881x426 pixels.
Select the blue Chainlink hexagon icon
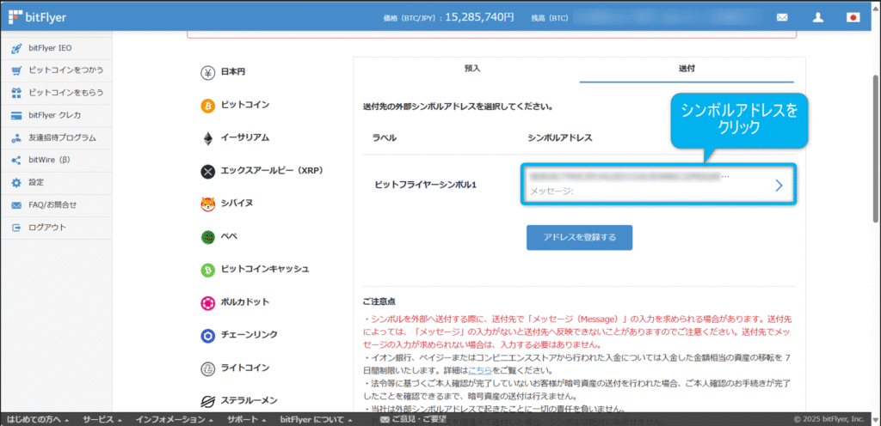pos(208,336)
